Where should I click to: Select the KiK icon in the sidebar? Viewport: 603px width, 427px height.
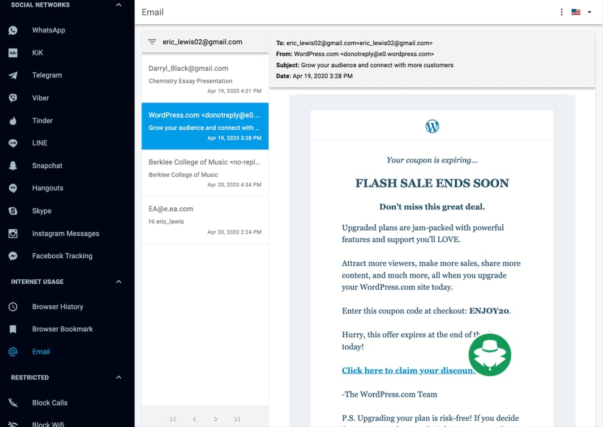[x=13, y=53]
